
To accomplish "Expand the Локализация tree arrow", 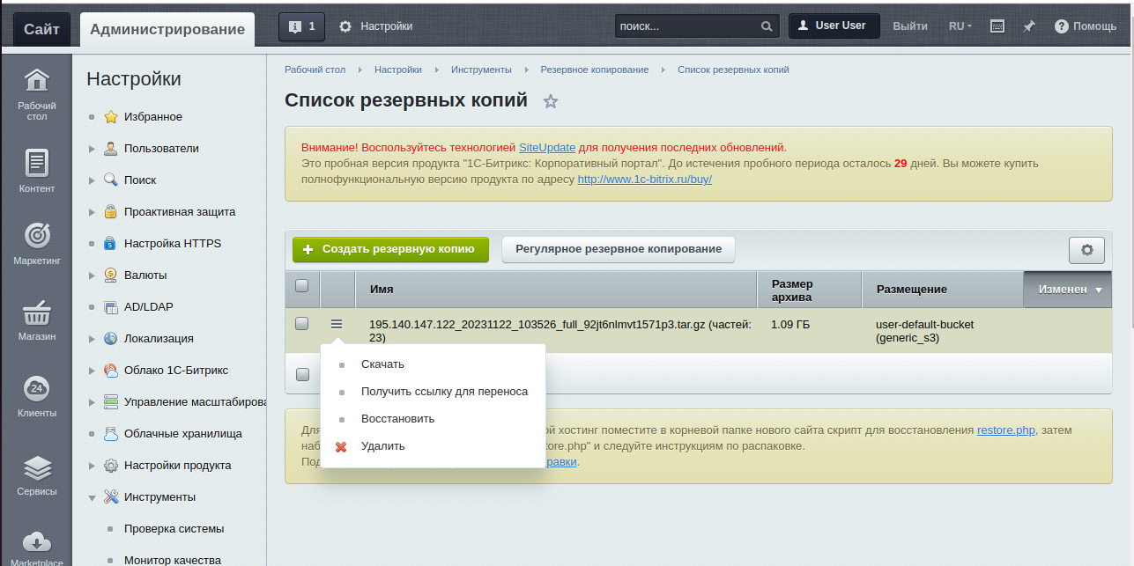I will pos(92,339).
